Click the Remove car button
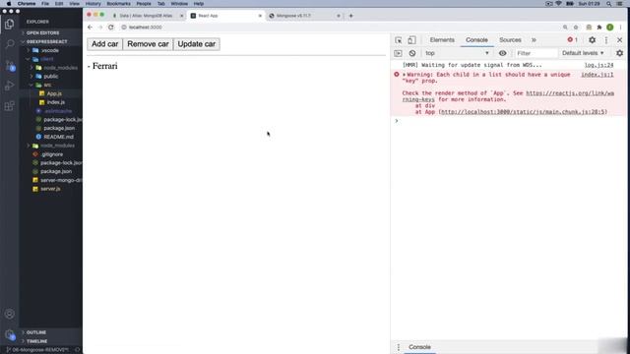 (x=148, y=44)
